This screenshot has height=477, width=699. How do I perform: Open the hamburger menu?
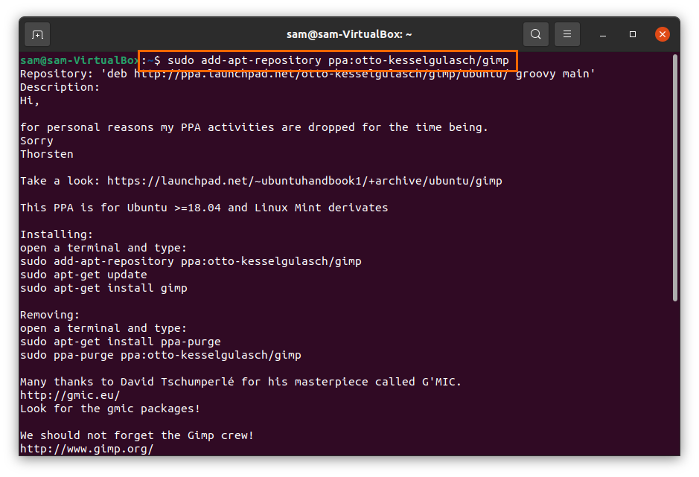567,34
